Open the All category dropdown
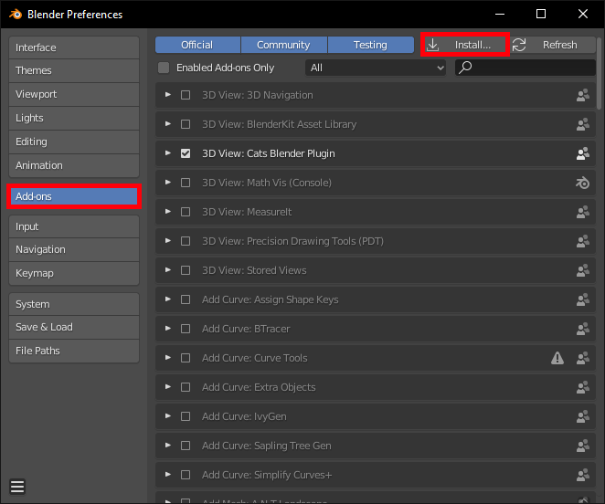The width and height of the screenshot is (605, 504). pos(376,68)
